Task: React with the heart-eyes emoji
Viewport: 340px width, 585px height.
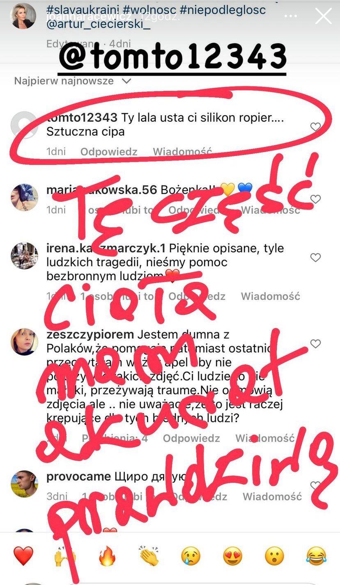Action: [233, 556]
